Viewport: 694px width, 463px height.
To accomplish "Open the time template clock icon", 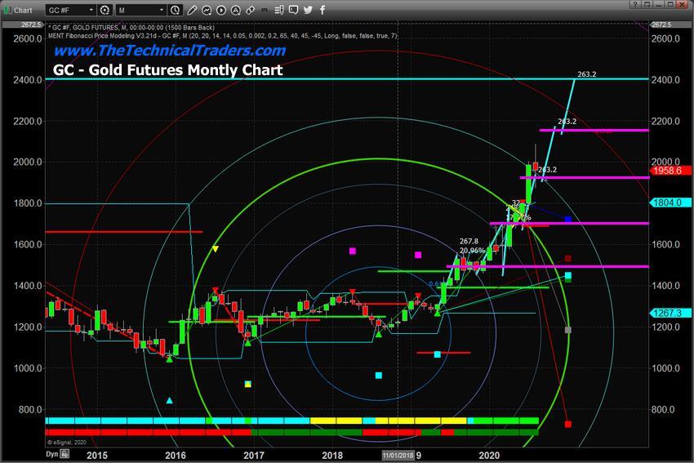I will [x=176, y=10].
